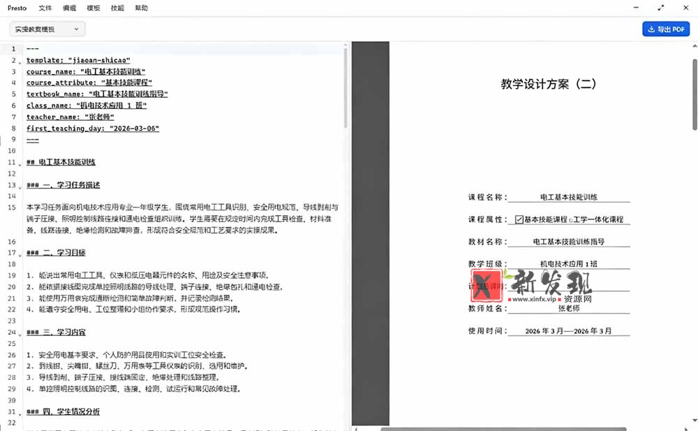Open the 帮助 menu
The width and height of the screenshot is (698, 431).
(142, 8)
